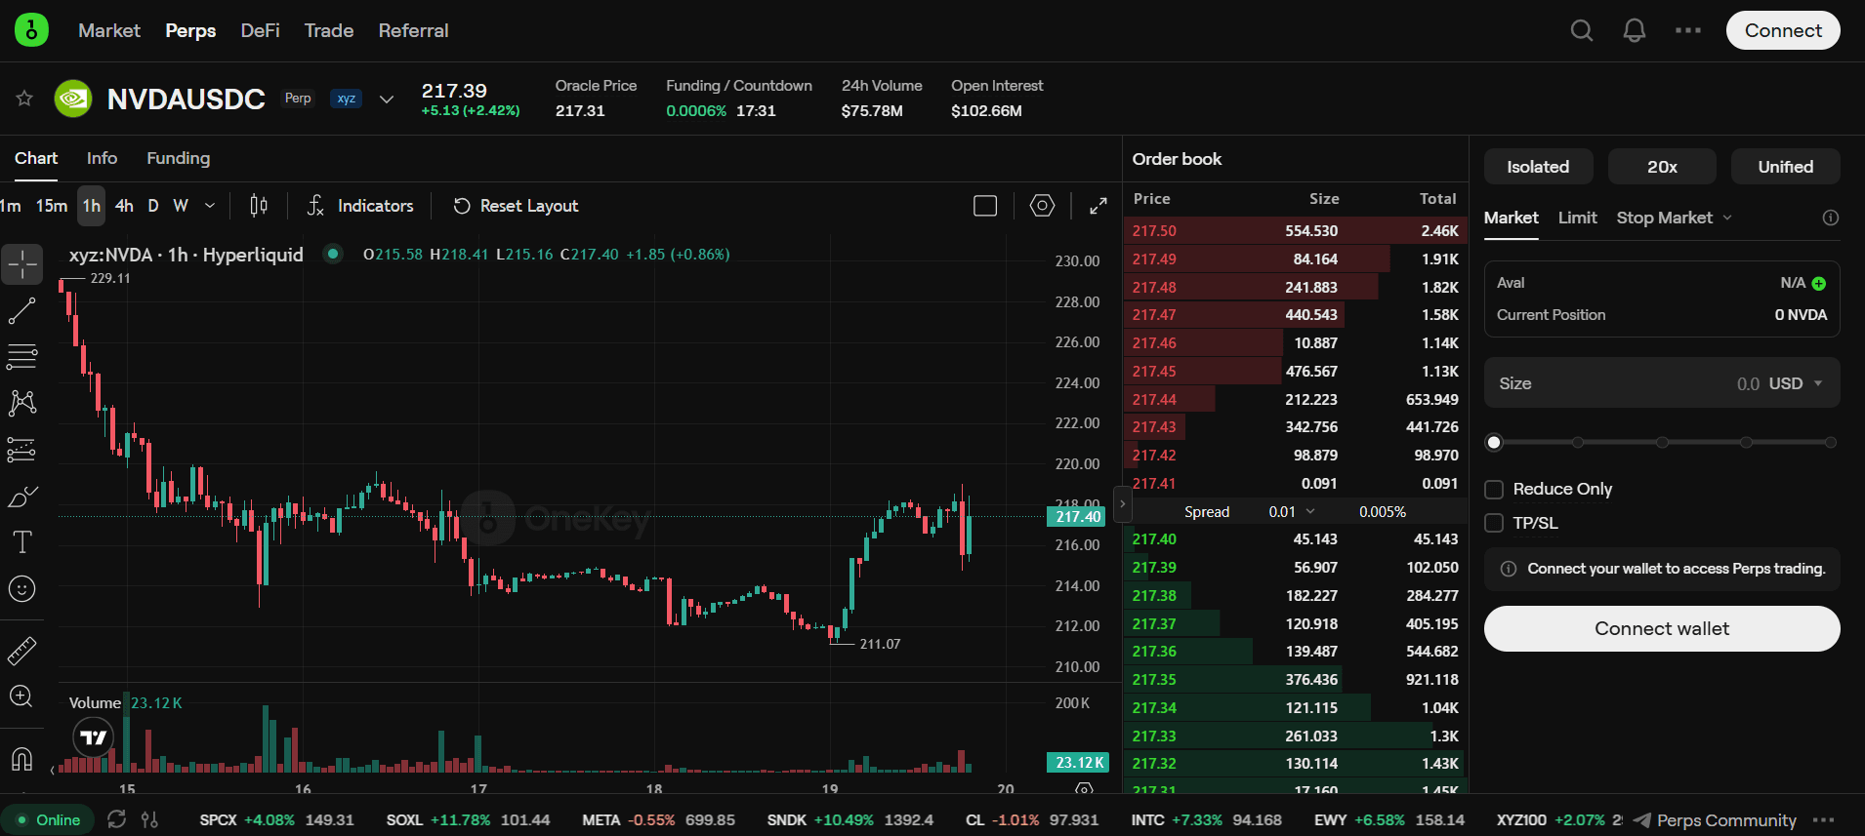Collapse the order book panel arrow
The height and width of the screenshot is (836, 1865).
click(x=1123, y=504)
